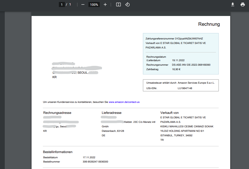Click the 100% zoom level field
This screenshot has height=169, width=249.
coord(94,4)
